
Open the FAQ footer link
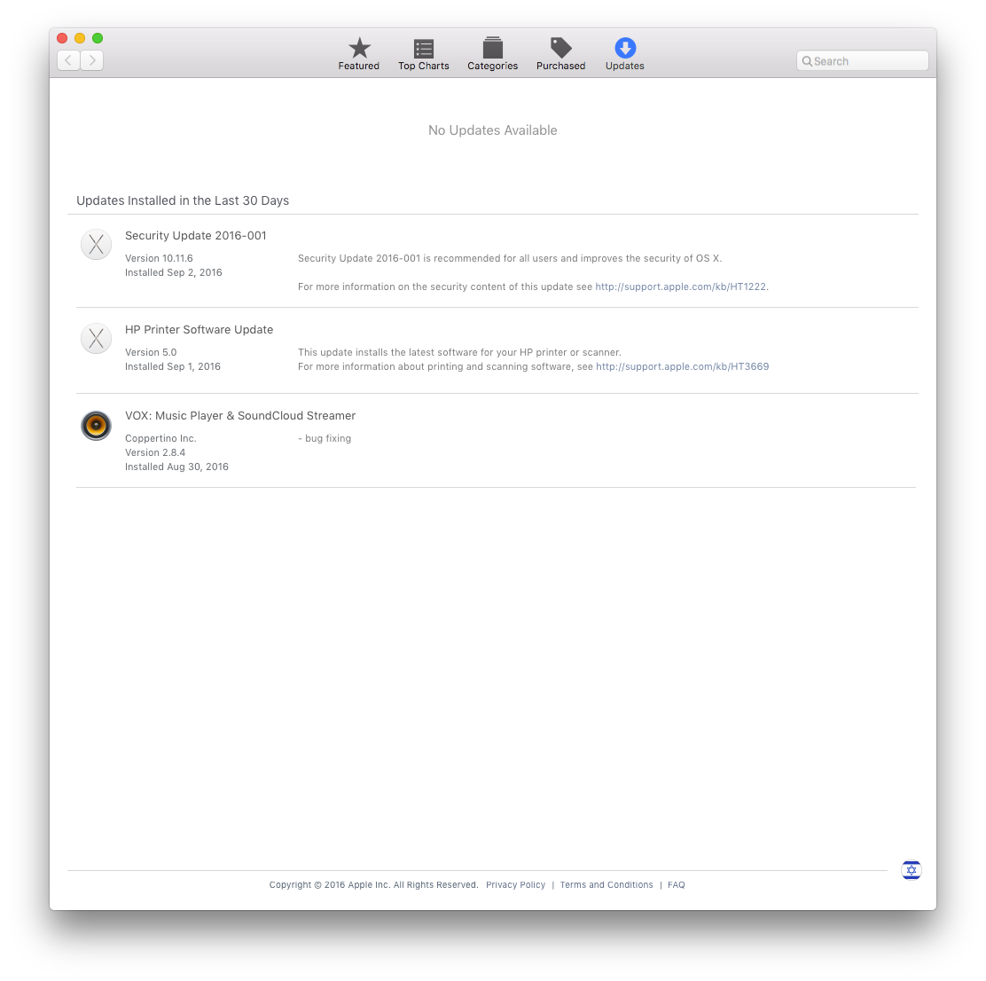tap(677, 885)
